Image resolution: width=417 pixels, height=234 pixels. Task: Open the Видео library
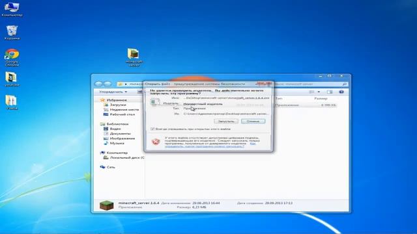112,129
